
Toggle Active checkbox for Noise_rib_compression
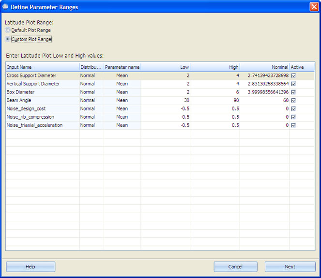coord(293,117)
